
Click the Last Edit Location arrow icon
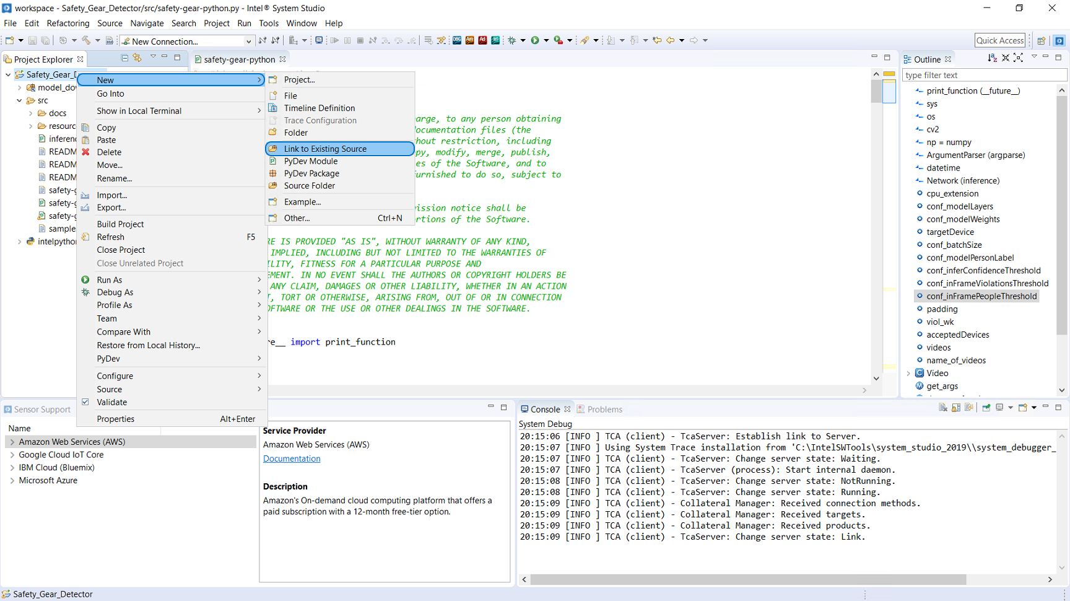click(657, 40)
